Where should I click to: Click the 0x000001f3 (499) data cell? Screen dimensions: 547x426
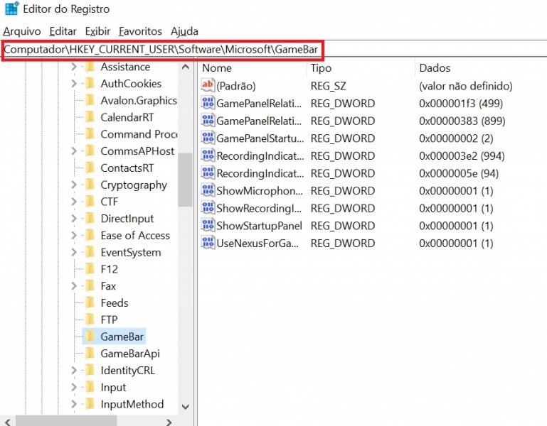pos(461,104)
